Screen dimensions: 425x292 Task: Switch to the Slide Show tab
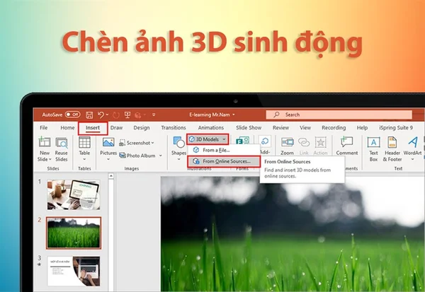[249, 128]
